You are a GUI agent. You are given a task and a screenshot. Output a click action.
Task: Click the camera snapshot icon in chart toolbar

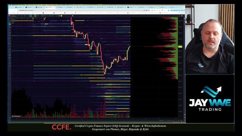[x=73, y=15]
